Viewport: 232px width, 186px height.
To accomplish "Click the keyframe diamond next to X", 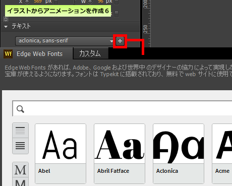I will point(27,2).
